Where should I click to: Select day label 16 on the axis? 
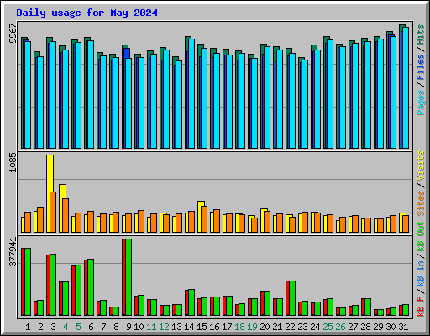tap(214, 327)
